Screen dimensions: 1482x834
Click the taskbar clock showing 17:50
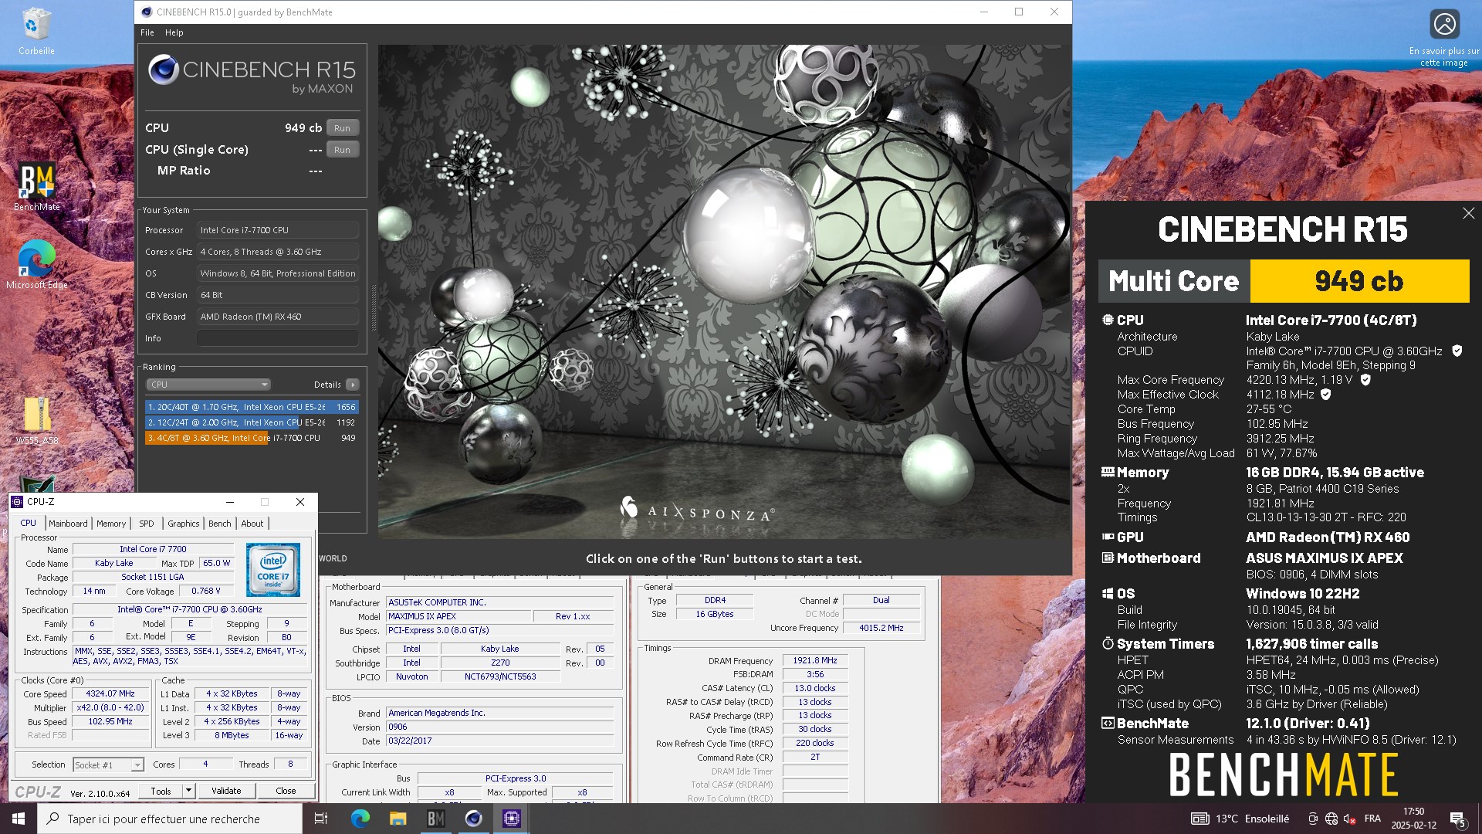click(1413, 819)
